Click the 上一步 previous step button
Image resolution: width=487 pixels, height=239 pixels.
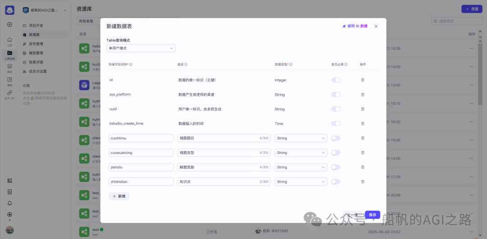pos(352,215)
